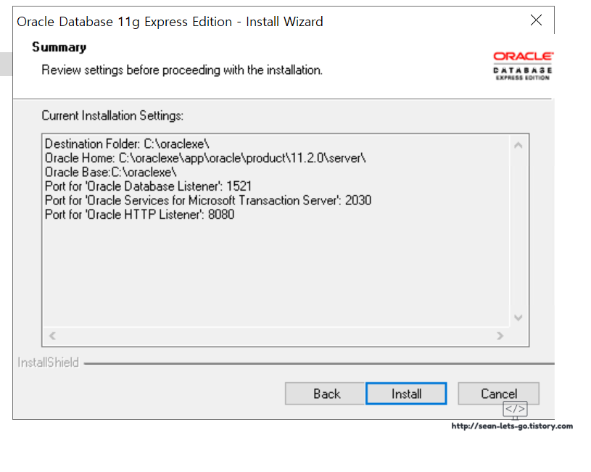
Task: Click the Oracle Database Express Edition logo
Action: (523, 66)
